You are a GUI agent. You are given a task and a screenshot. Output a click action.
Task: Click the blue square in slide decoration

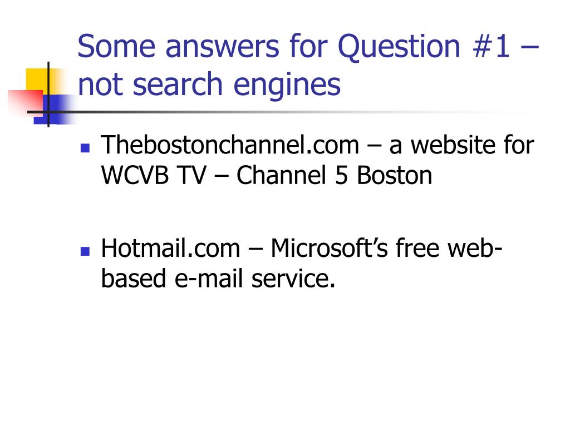(x=55, y=110)
